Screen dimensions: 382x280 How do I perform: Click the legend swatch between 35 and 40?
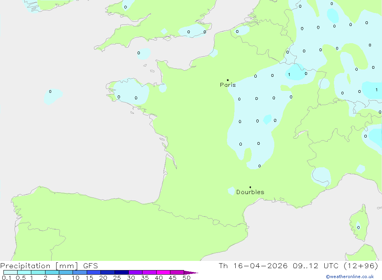coord(149,272)
